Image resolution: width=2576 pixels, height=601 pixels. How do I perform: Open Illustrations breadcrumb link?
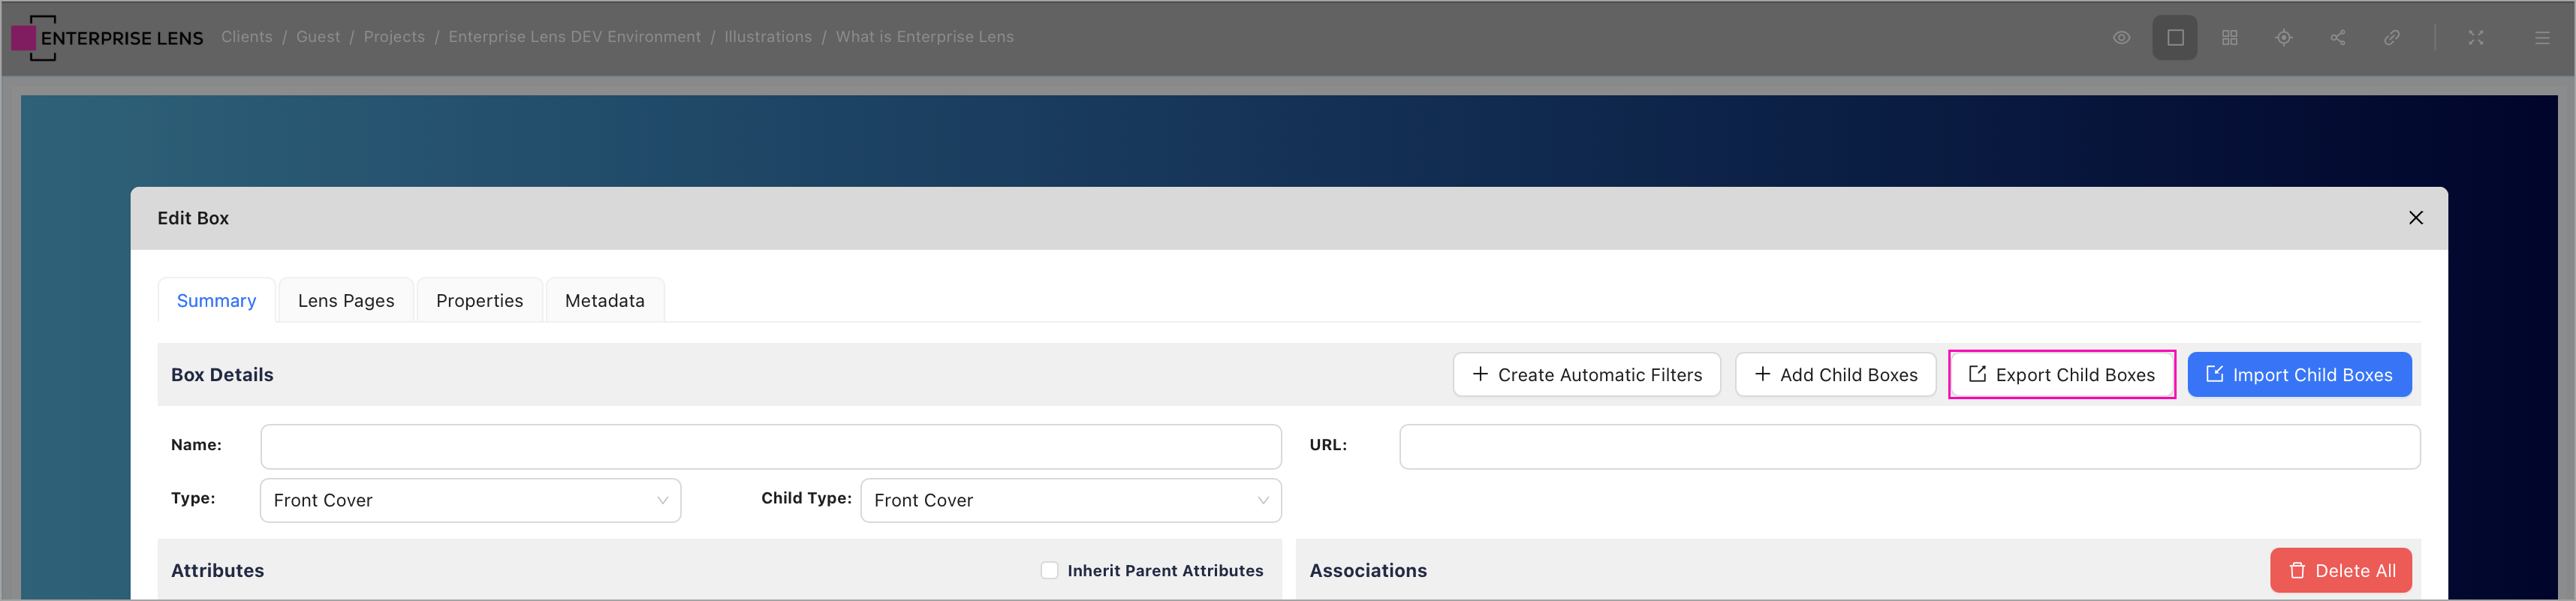(767, 37)
